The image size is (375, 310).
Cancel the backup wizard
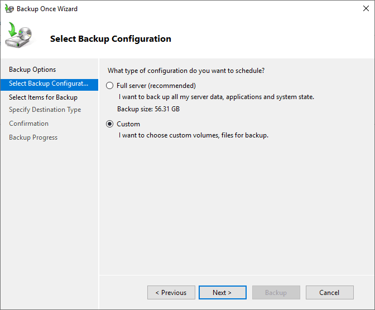pyautogui.click(x=329, y=293)
